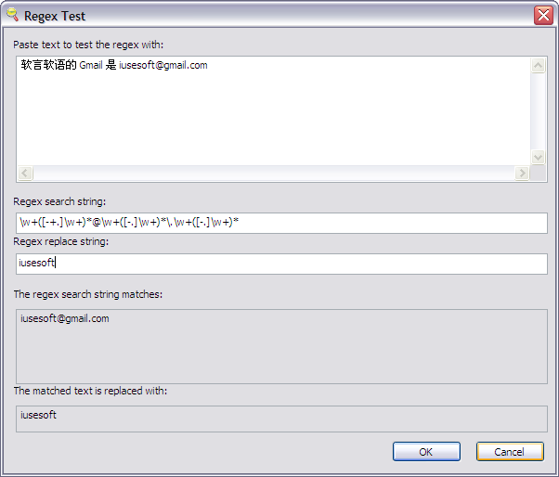This screenshot has width=559, height=477.
Task: Click the vertical scrollbar down arrow
Action: click(538, 158)
